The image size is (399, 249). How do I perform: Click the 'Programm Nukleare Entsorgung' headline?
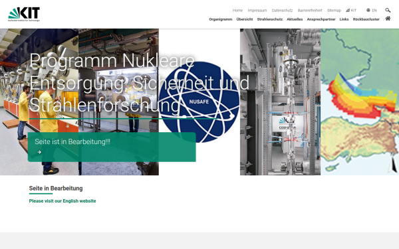pyautogui.click(x=139, y=82)
